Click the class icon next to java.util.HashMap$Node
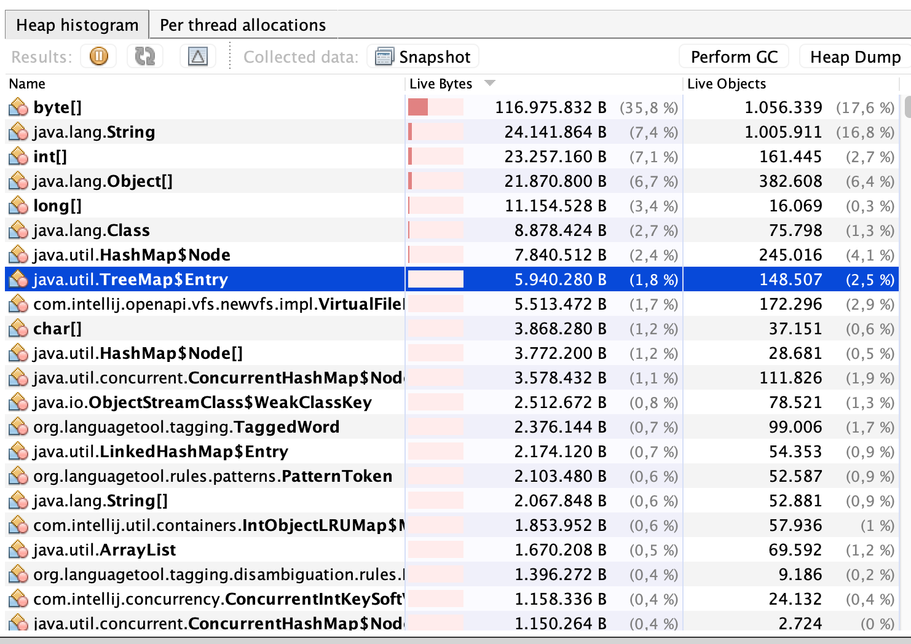The height and width of the screenshot is (644, 911). (x=18, y=255)
